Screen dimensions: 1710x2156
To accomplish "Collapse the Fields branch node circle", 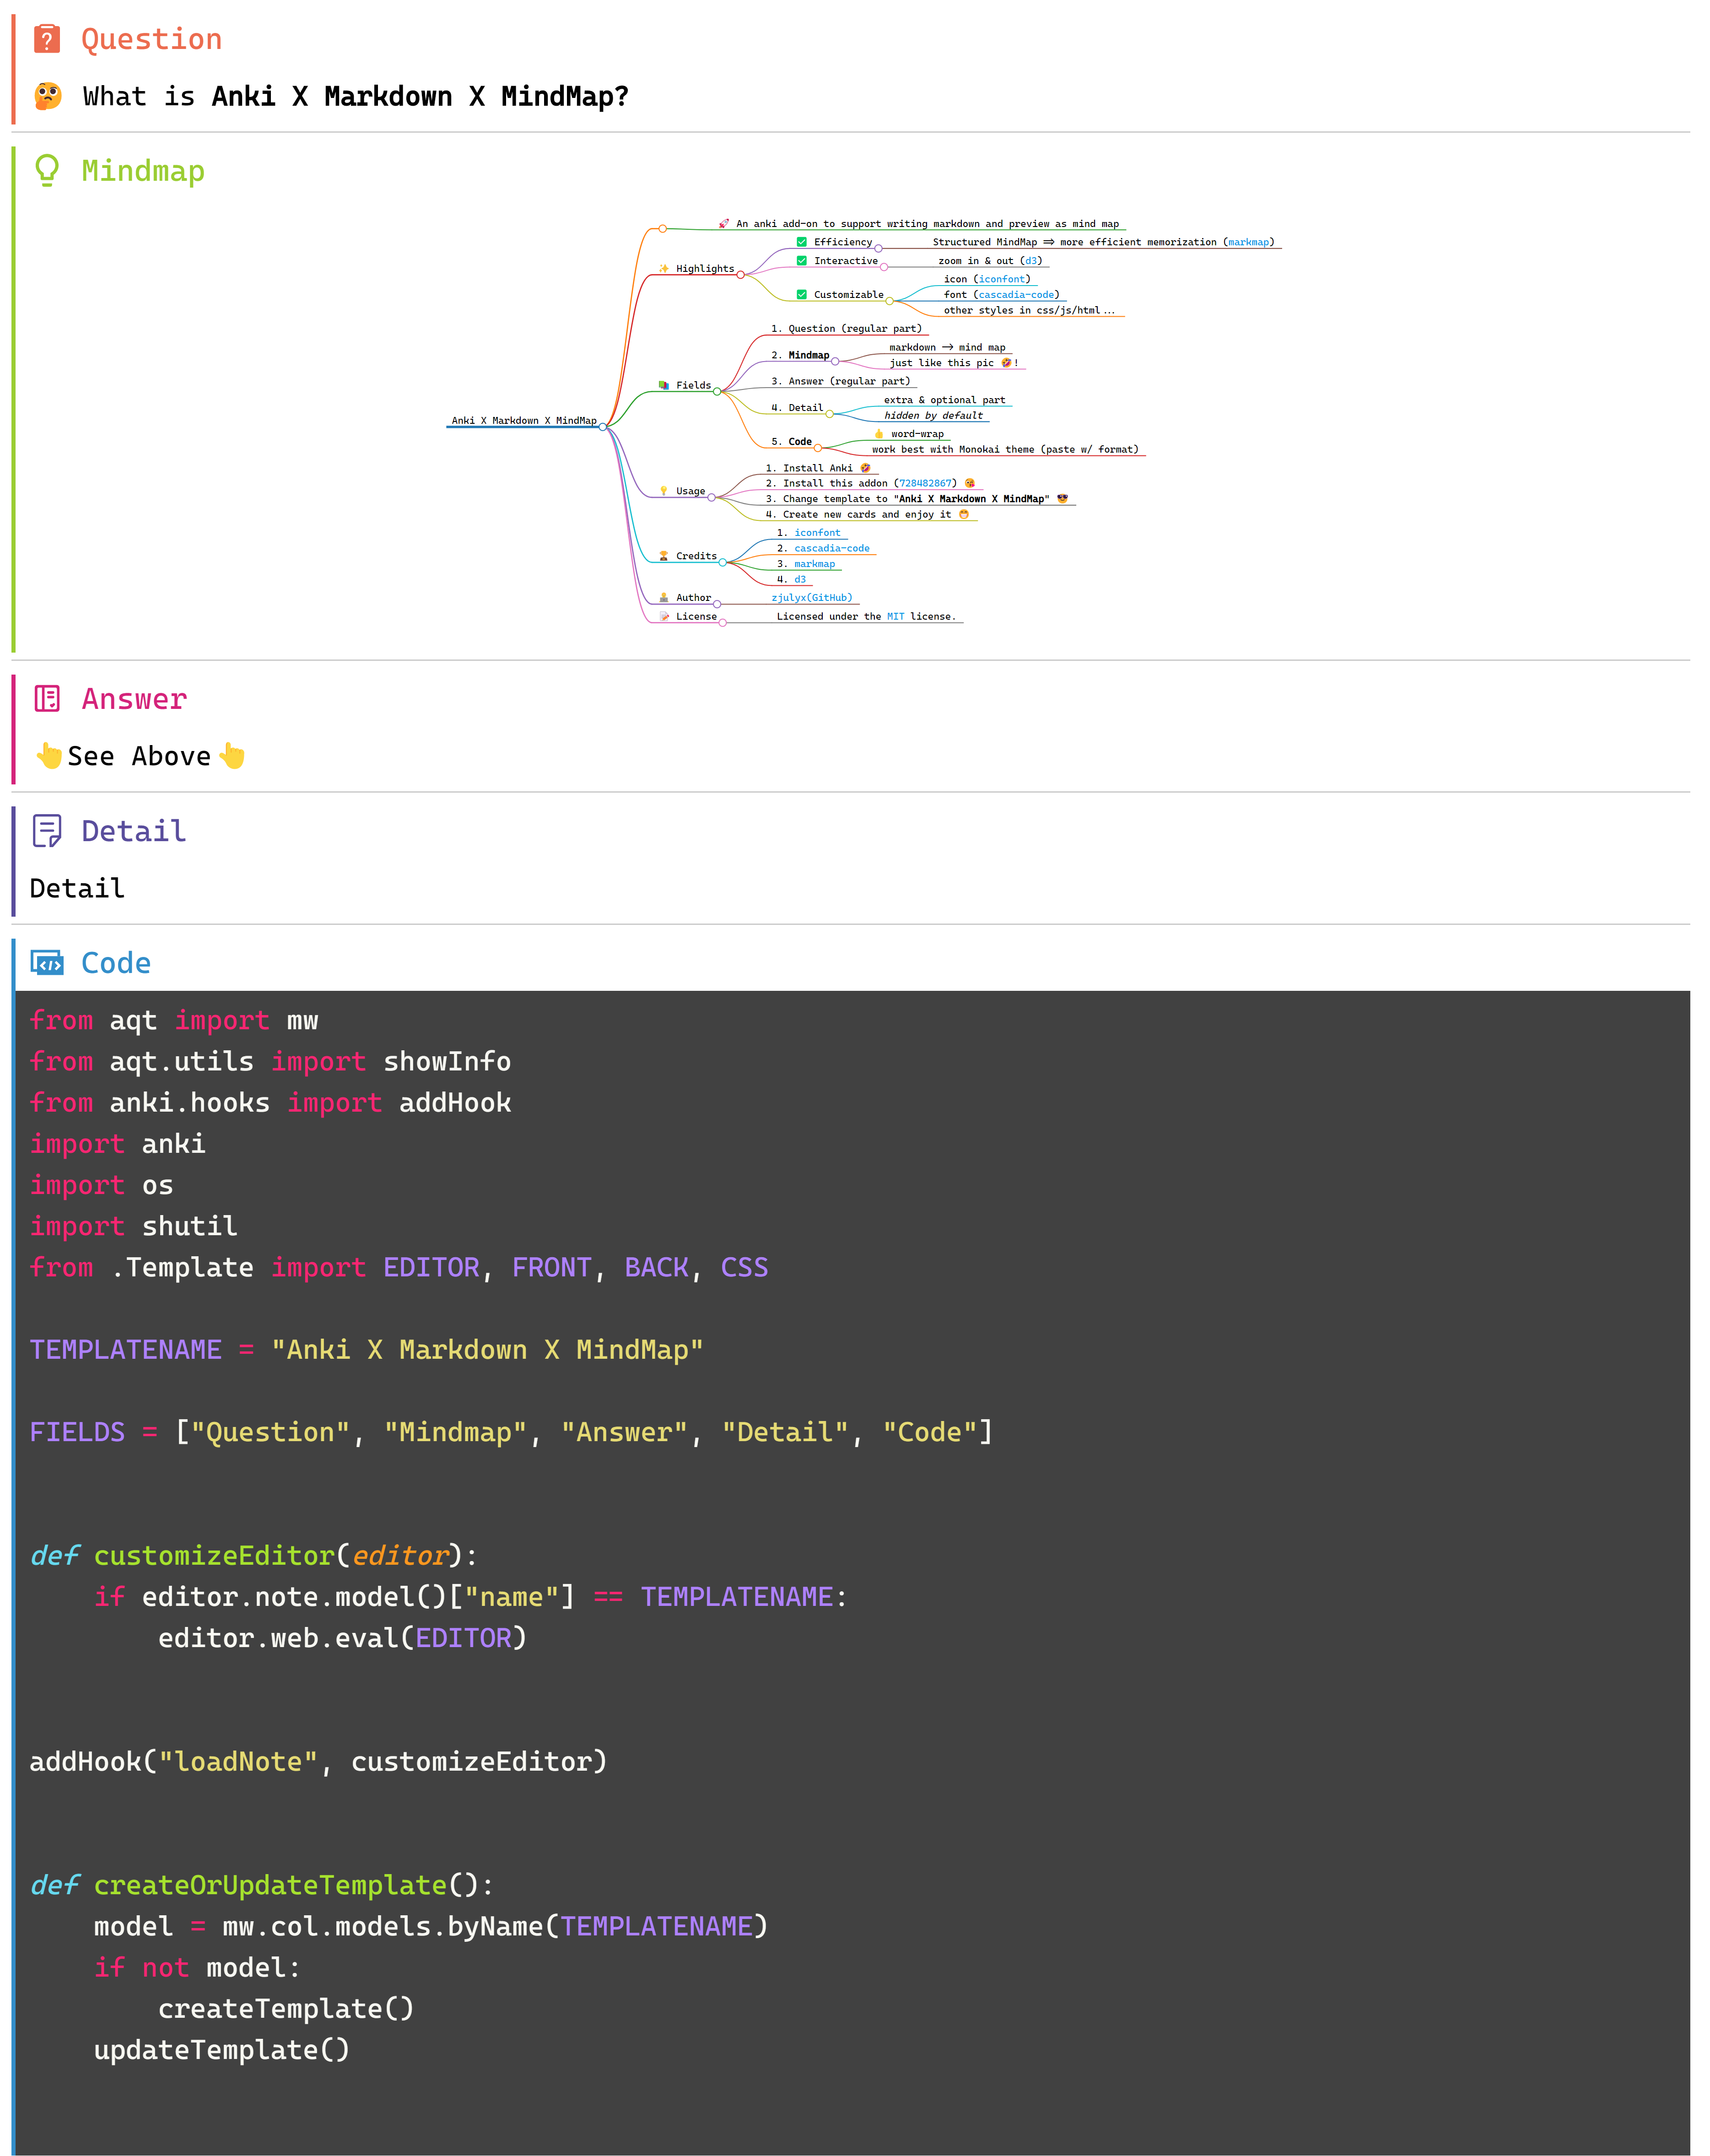I will (716, 392).
